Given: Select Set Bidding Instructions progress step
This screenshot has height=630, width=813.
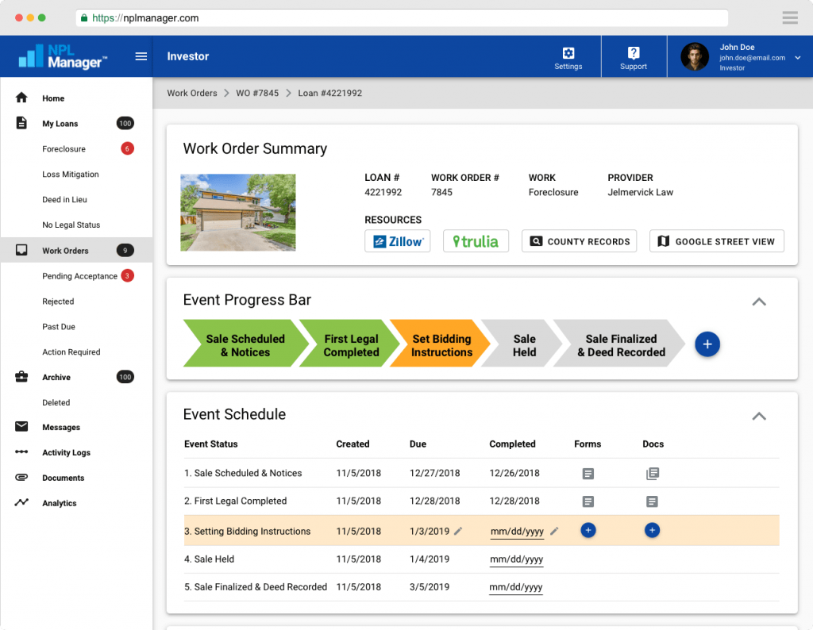Looking at the screenshot, I should (441, 345).
